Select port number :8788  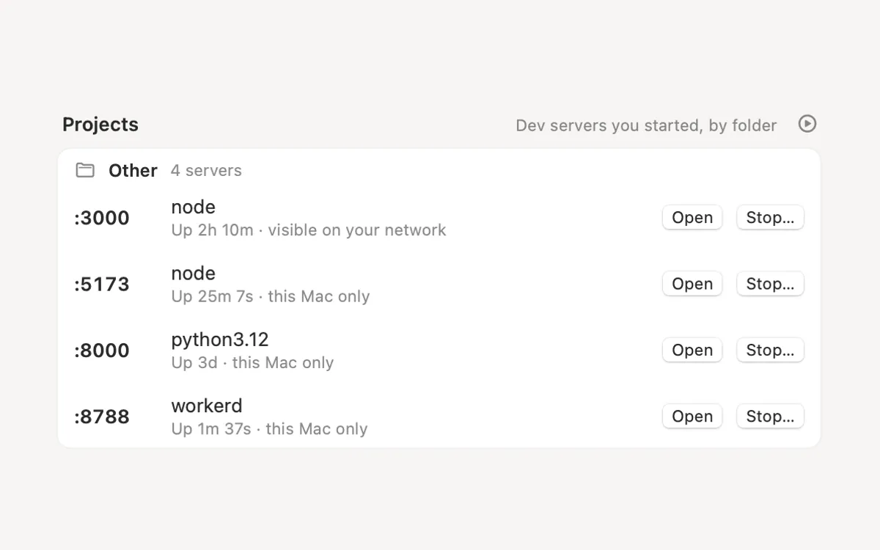click(102, 417)
